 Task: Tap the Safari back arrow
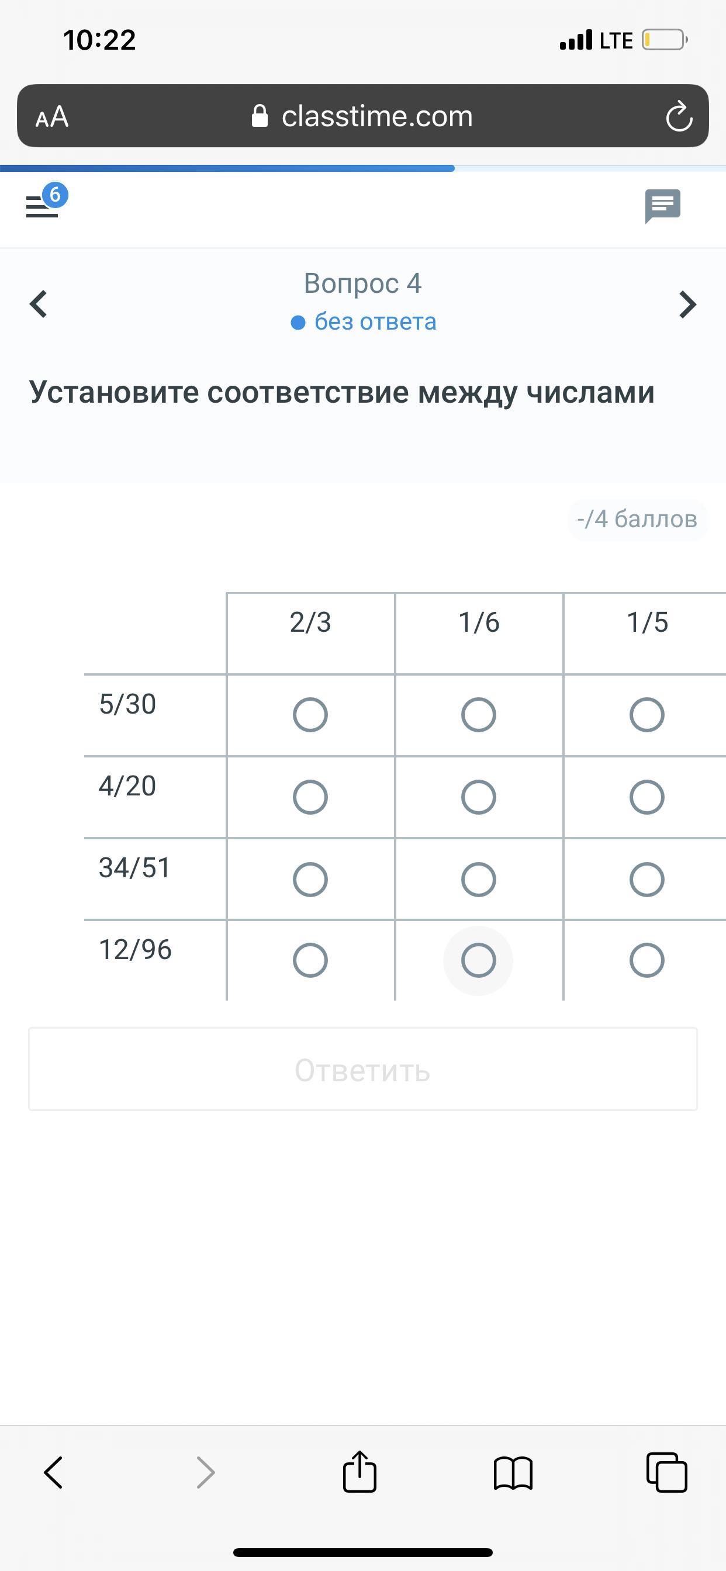54,1472
